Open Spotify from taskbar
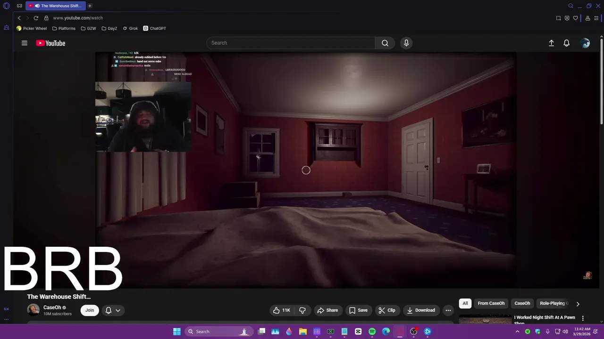Viewport: 604px width, 339px height. pos(372,331)
